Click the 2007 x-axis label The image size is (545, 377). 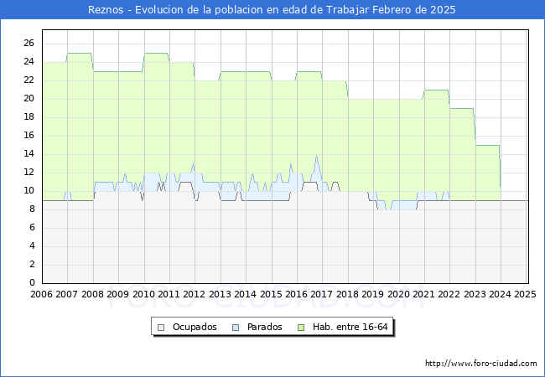pos(67,294)
